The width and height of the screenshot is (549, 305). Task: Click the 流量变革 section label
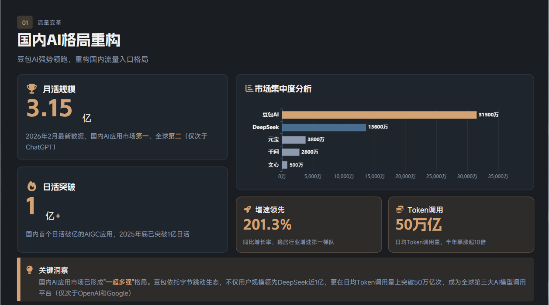49,22
